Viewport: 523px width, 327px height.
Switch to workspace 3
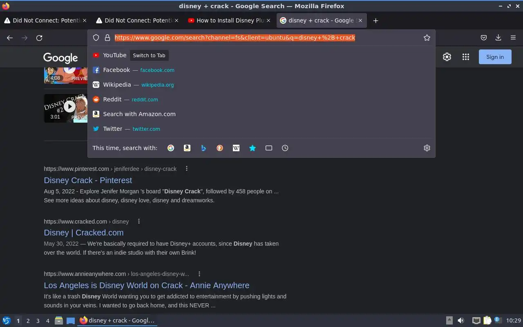(x=38, y=321)
